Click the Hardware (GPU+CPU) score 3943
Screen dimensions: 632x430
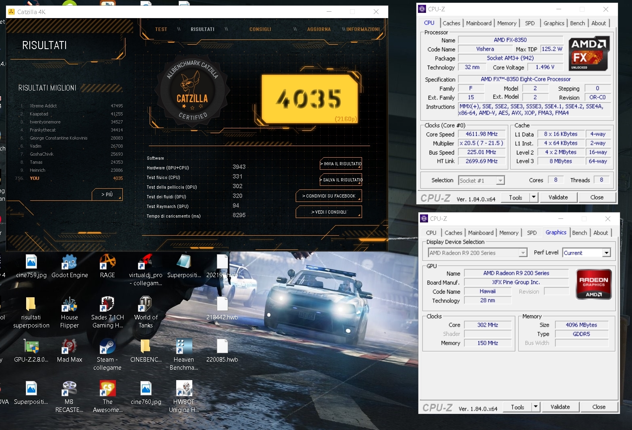click(x=239, y=167)
